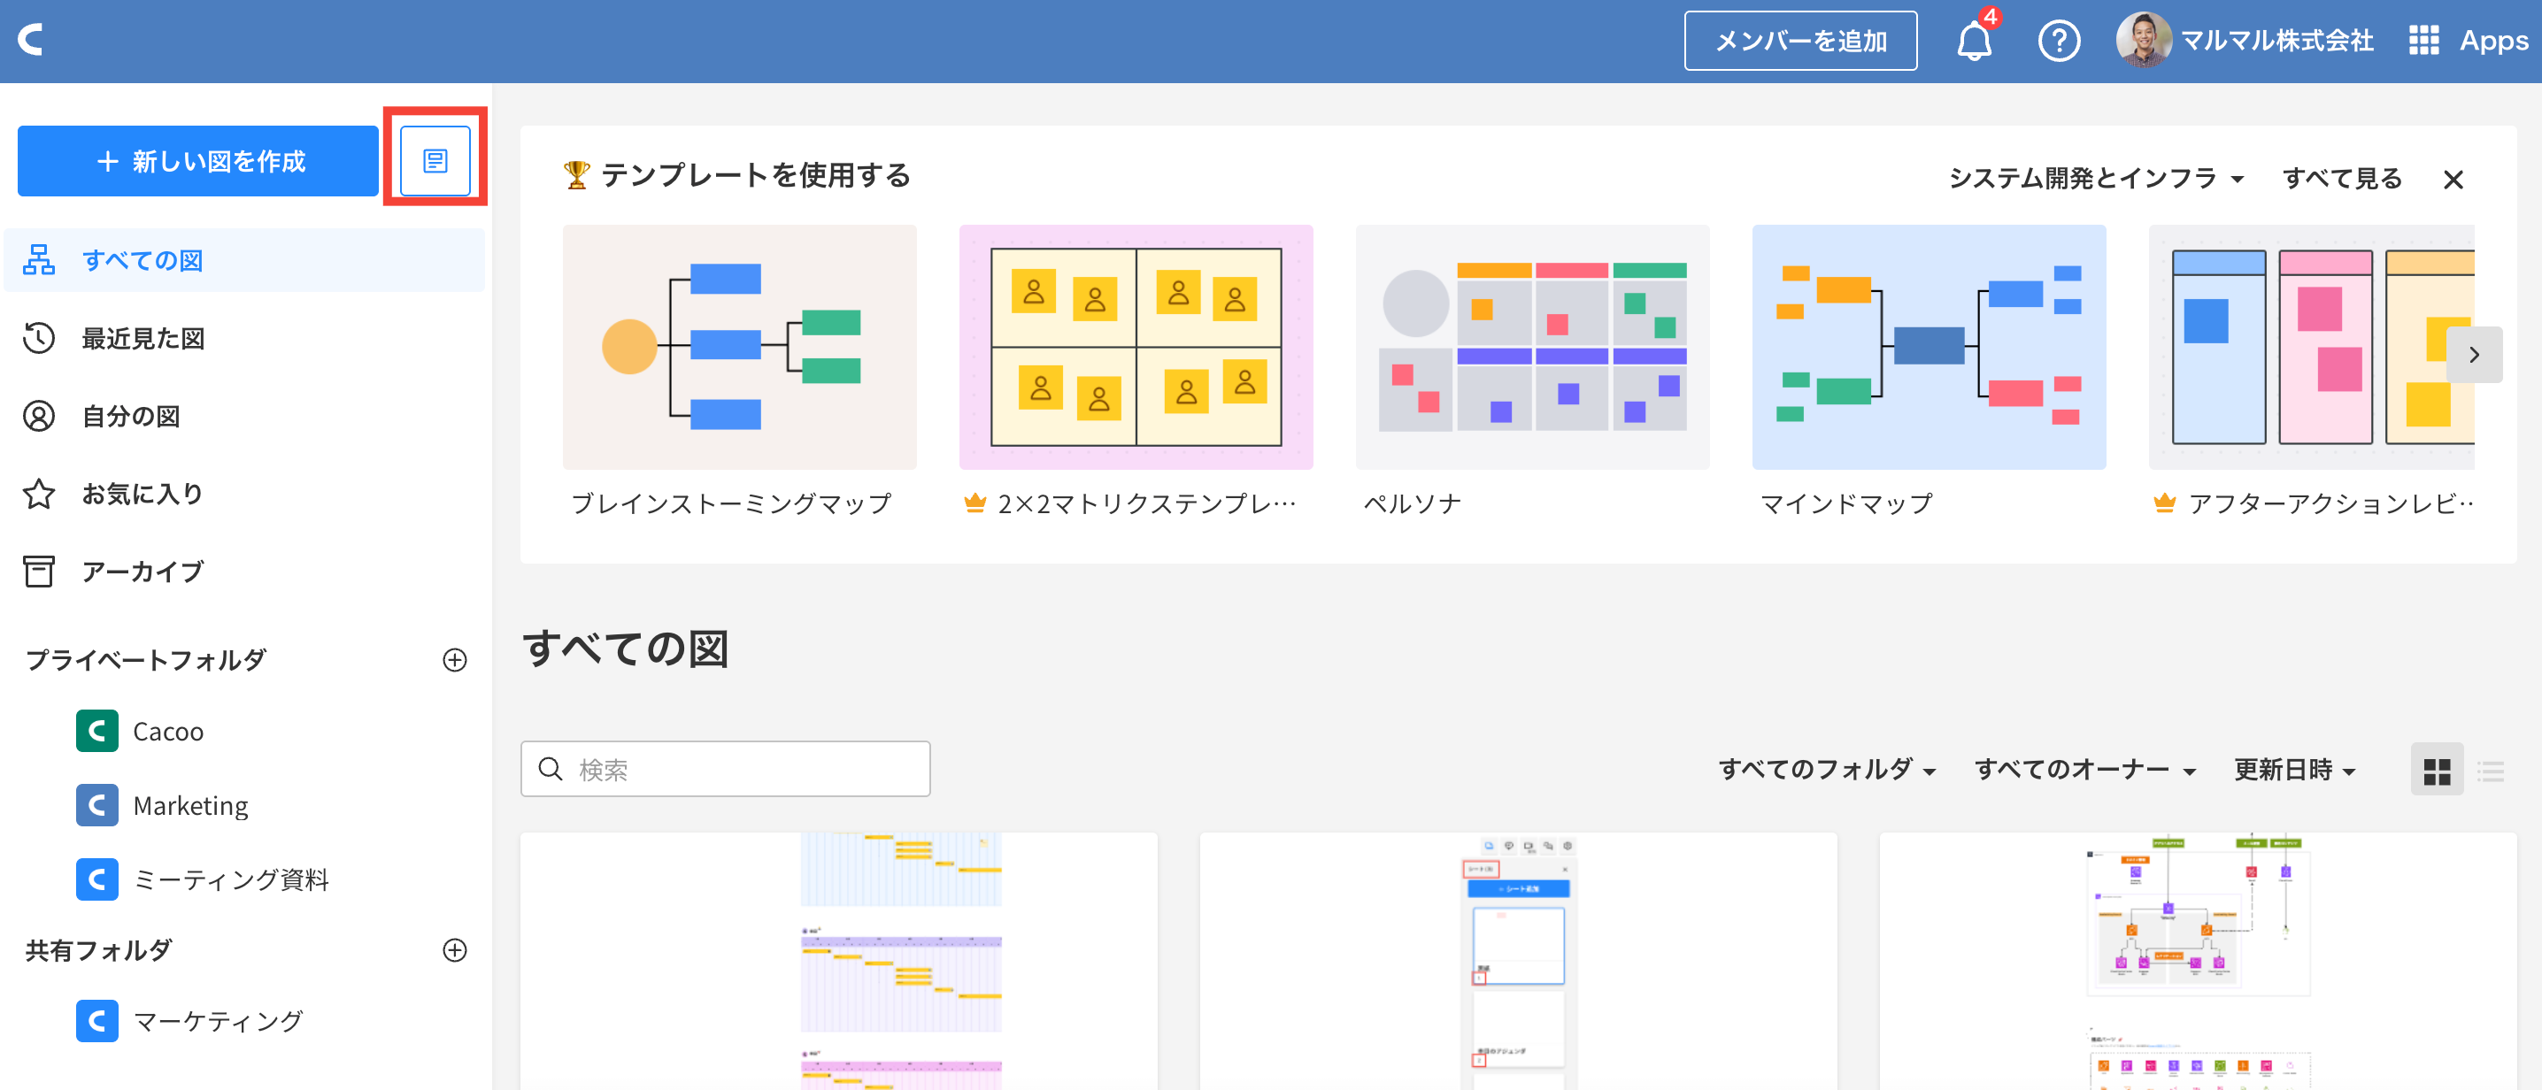Click the ブレインストーミングマップ template name
Viewport: 2542px width, 1090px height.
[731, 503]
